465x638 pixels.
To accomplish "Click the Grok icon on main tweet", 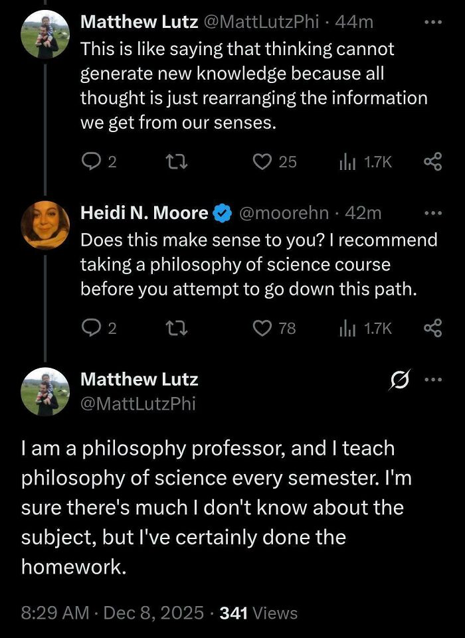I will pyautogui.click(x=400, y=380).
